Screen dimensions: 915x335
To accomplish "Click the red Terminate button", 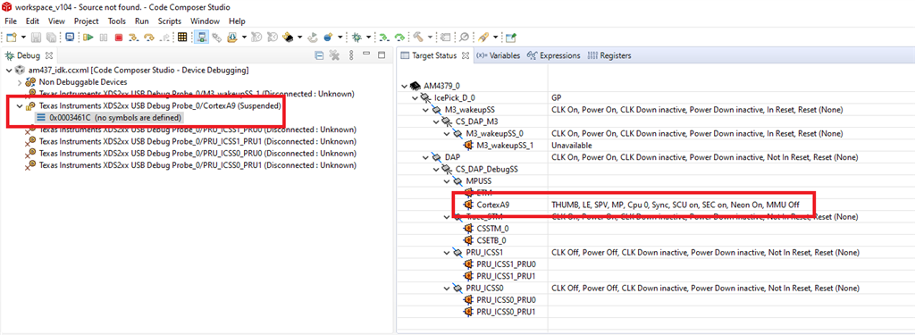I will pos(119,37).
